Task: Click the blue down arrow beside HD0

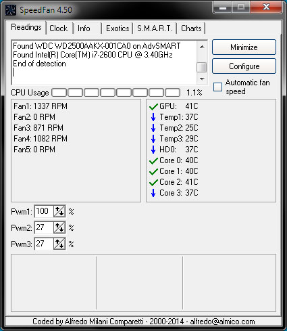Action: 153,150
